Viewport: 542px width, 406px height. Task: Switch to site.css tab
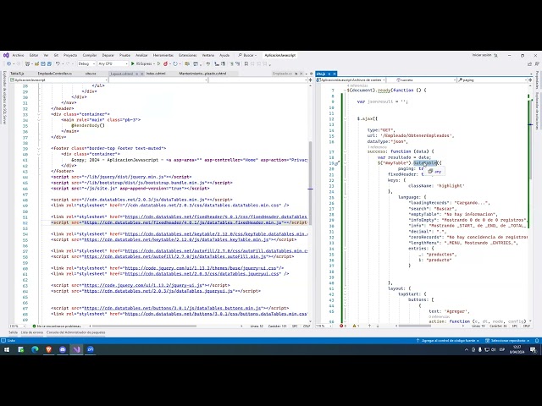[91, 74]
